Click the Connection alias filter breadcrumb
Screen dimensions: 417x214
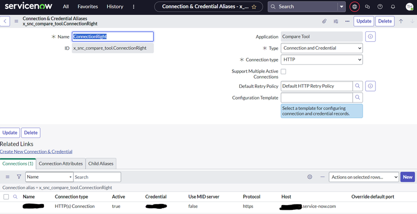click(x=57, y=188)
